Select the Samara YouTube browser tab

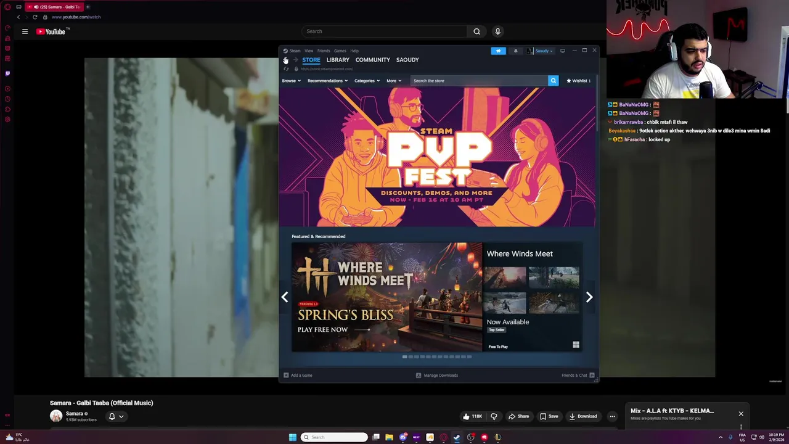point(55,7)
